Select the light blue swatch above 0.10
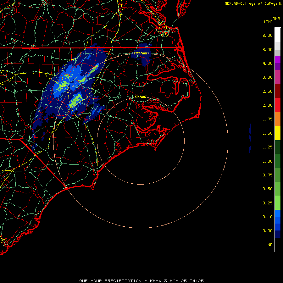 [x=278, y=213]
